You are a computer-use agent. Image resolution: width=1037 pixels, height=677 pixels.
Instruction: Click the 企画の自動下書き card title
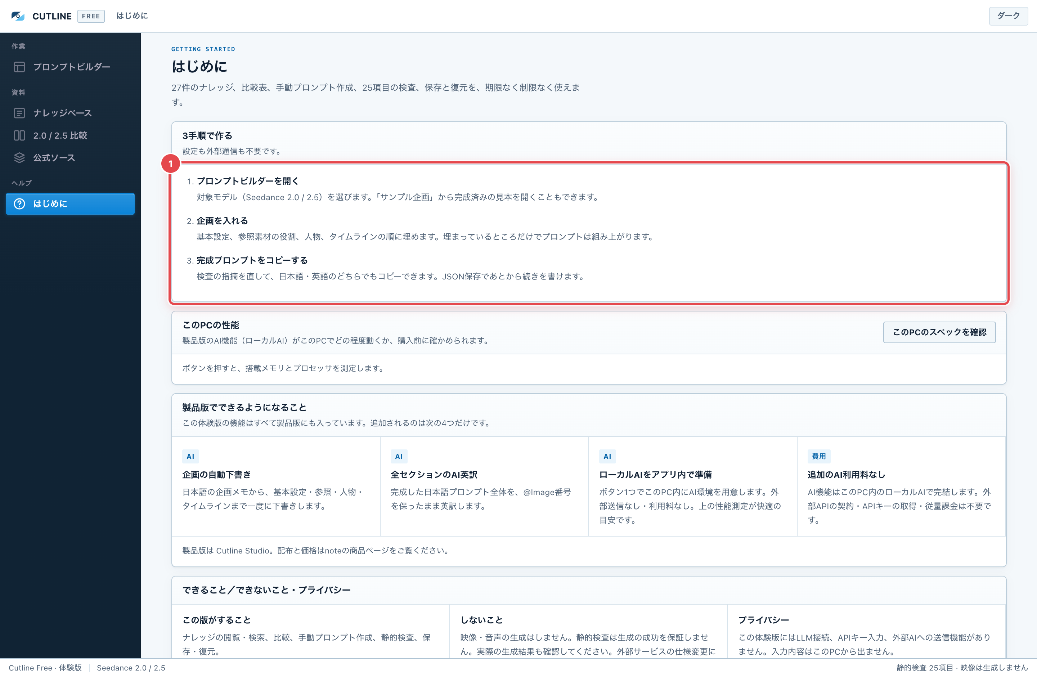click(x=216, y=474)
